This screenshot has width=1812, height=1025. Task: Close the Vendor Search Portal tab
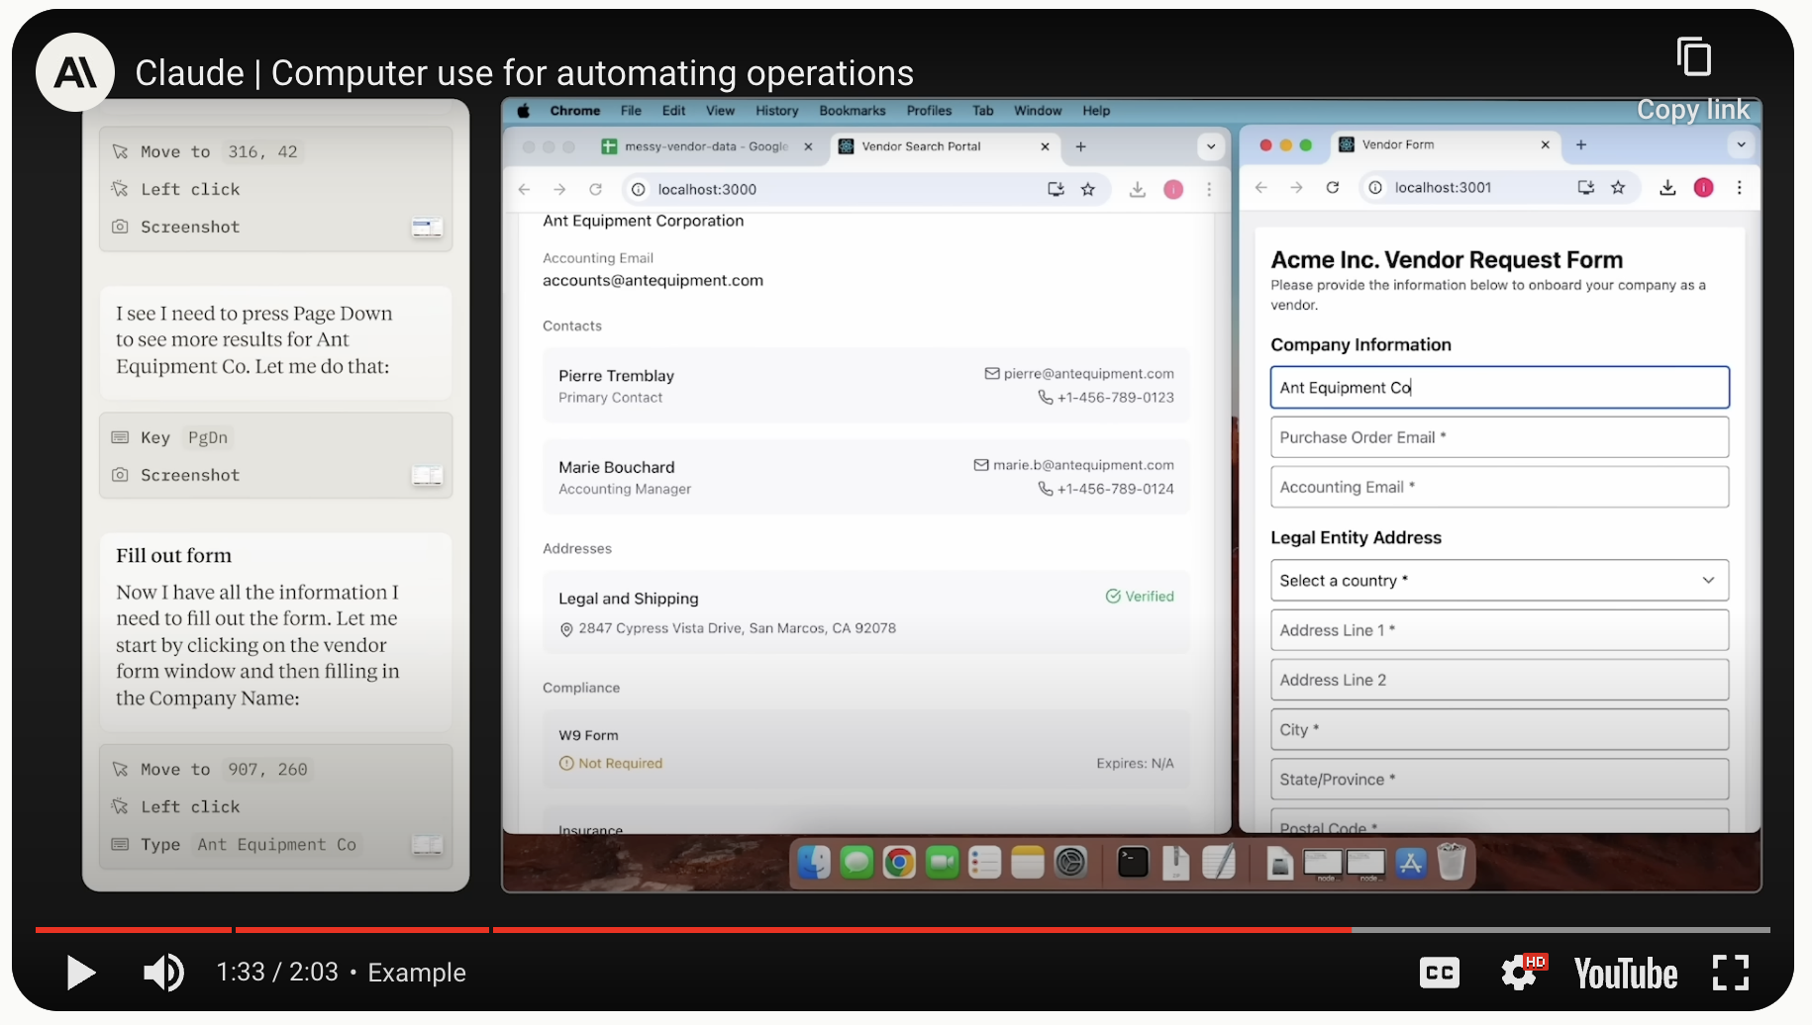[1045, 146]
